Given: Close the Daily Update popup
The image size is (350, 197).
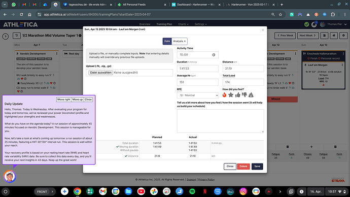Looking at the screenshot, I should (88, 100).
